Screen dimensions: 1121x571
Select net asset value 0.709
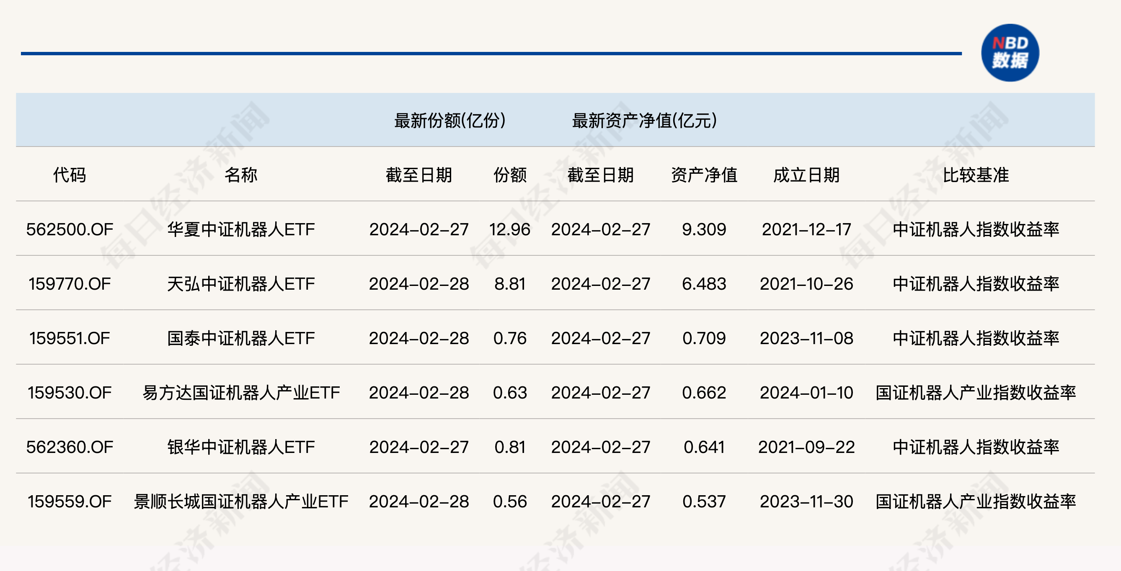point(704,338)
